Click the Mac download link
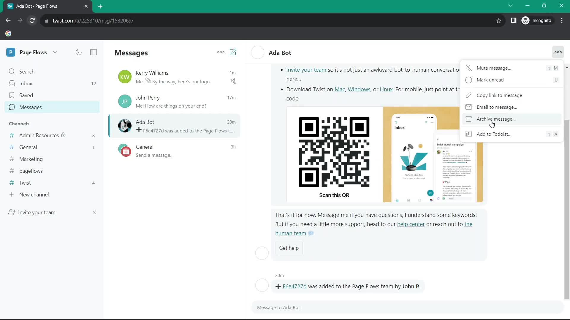Image resolution: width=570 pixels, height=320 pixels. pos(340,89)
